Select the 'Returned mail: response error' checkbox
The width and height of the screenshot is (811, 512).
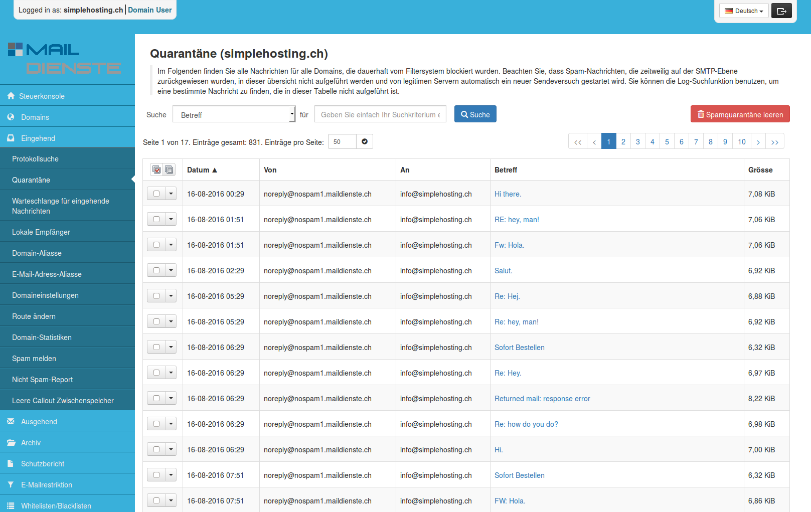(156, 399)
